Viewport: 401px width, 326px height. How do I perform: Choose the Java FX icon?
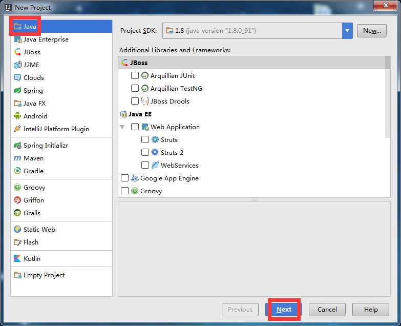click(x=17, y=104)
